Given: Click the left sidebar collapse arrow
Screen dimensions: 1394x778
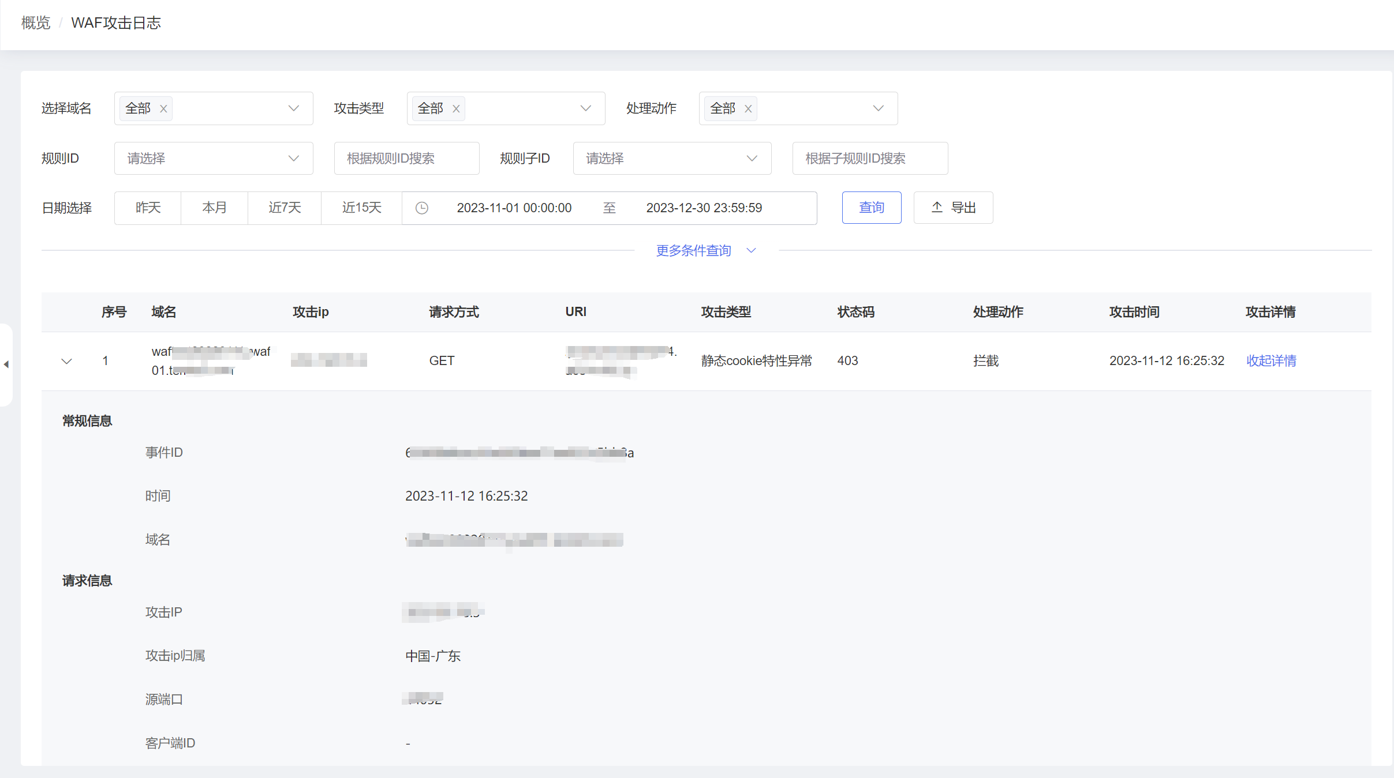Looking at the screenshot, I should 6,364.
